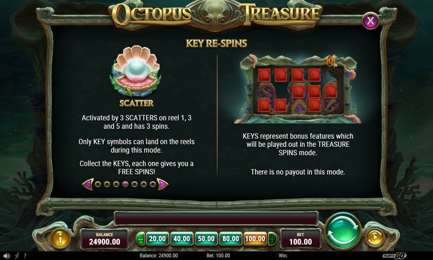Screen dimensions: 433x260
Task: Click the gold info button
Action: 60,239
